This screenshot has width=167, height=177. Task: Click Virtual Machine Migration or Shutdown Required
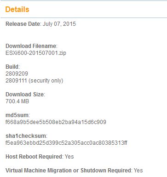pos(68,171)
